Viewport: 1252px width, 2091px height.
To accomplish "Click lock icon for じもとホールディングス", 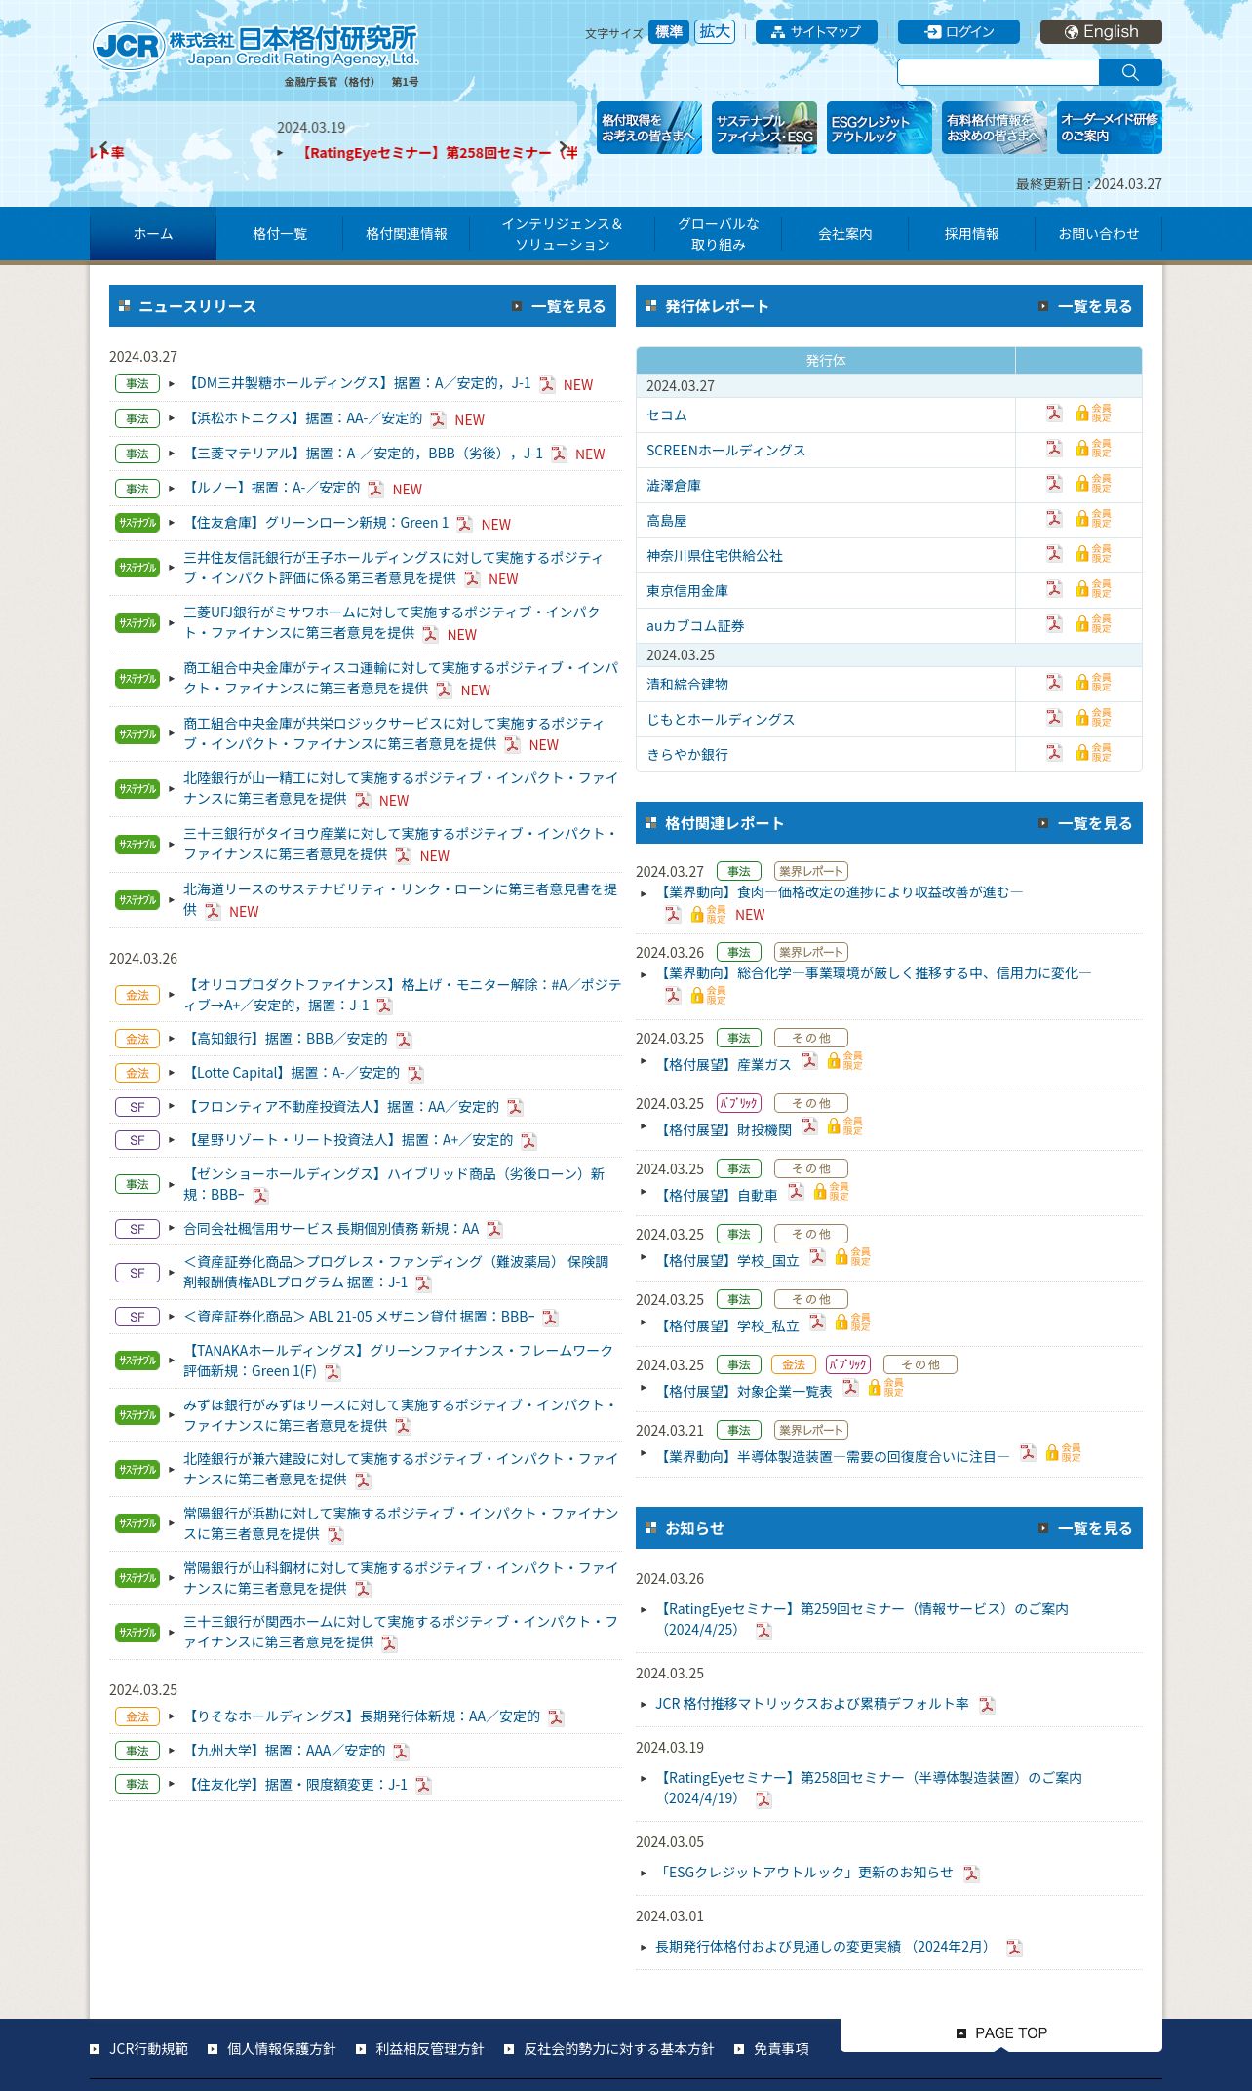I will 1093,718.
